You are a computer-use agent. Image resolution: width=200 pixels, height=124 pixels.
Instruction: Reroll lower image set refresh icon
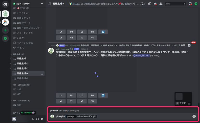pos(103,95)
